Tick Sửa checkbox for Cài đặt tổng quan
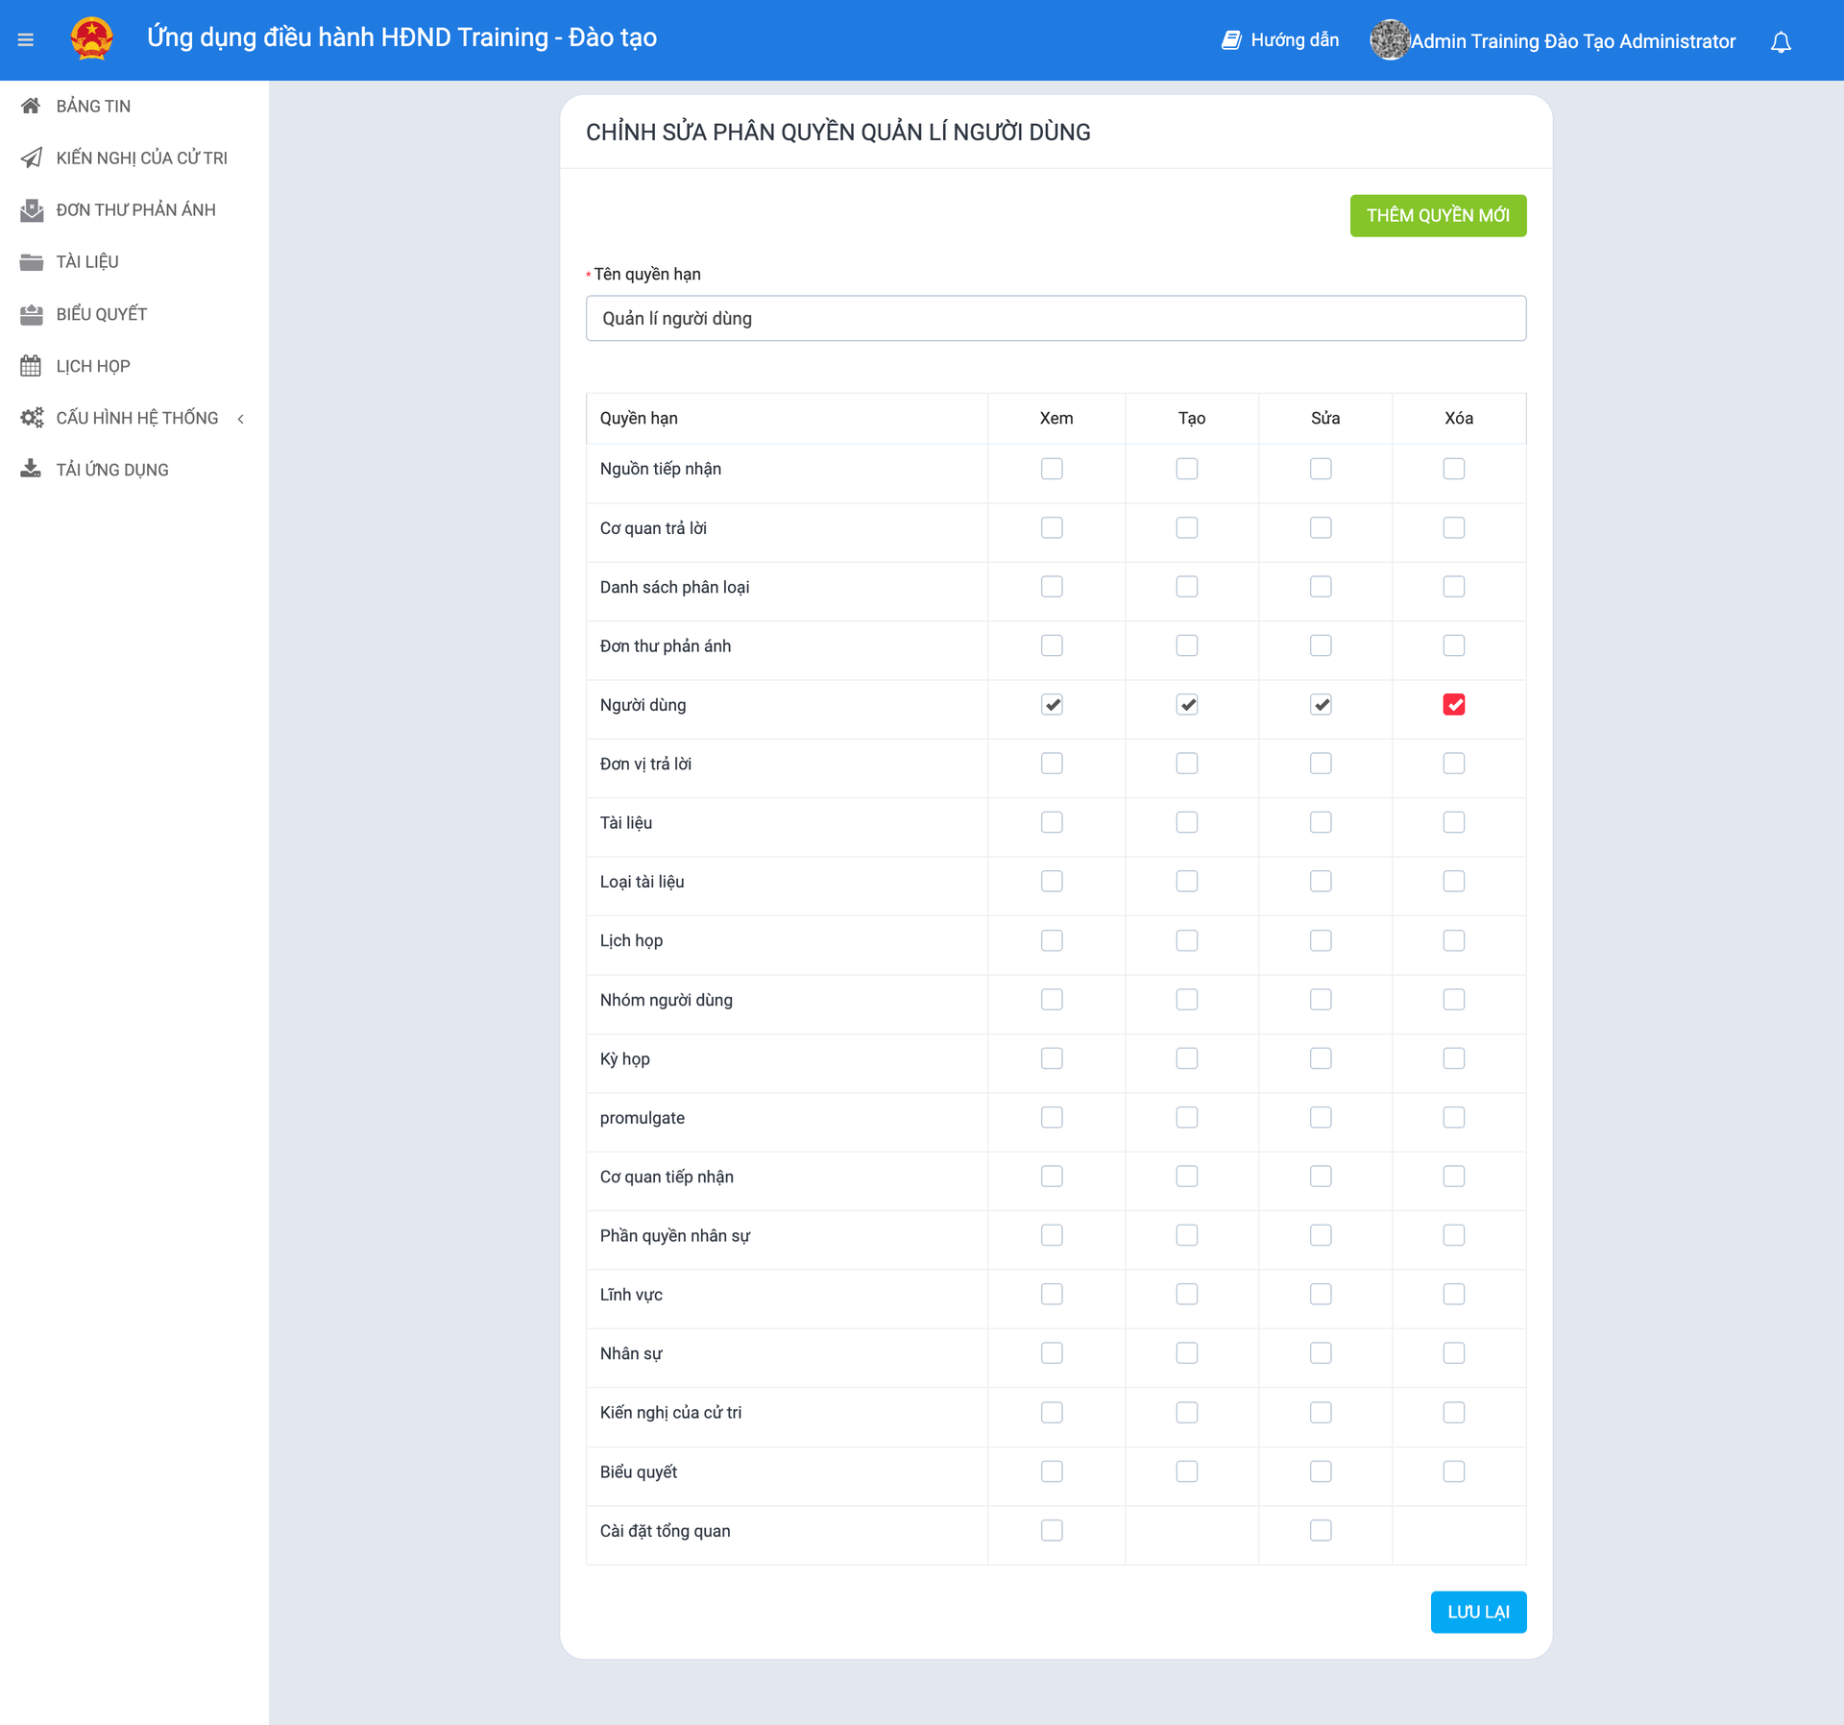The height and width of the screenshot is (1725, 1844). pos(1321,1530)
